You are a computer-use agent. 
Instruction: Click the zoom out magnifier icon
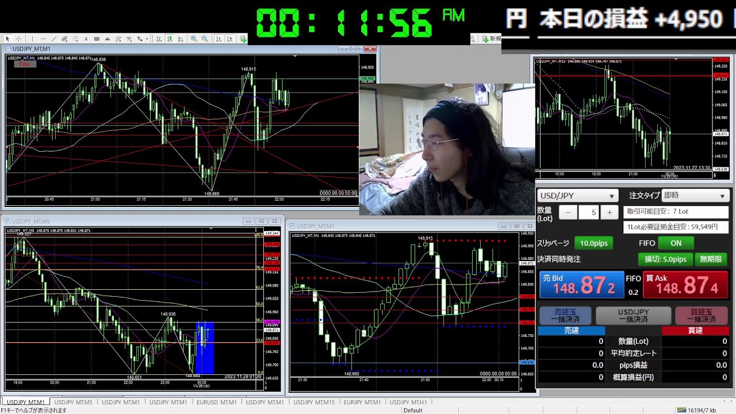[x=205, y=39]
